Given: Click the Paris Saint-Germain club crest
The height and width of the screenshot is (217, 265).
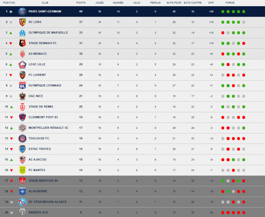Looking at the screenshot, I should click(22, 12).
